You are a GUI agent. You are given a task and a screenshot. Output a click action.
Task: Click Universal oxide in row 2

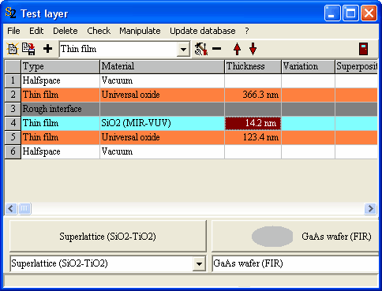(163, 95)
